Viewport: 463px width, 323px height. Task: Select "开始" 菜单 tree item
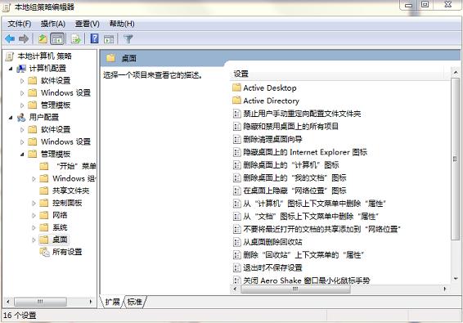point(76,166)
